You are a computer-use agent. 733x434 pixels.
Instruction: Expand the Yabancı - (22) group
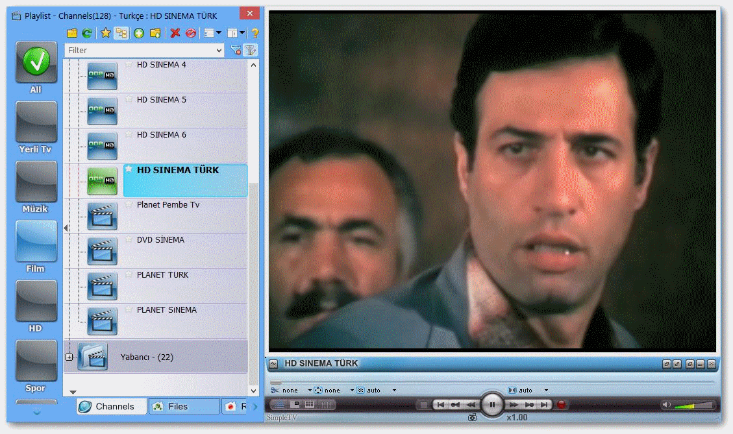pyautogui.click(x=69, y=357)
